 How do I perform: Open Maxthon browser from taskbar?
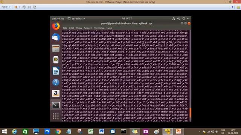click(x=47, y=132)
